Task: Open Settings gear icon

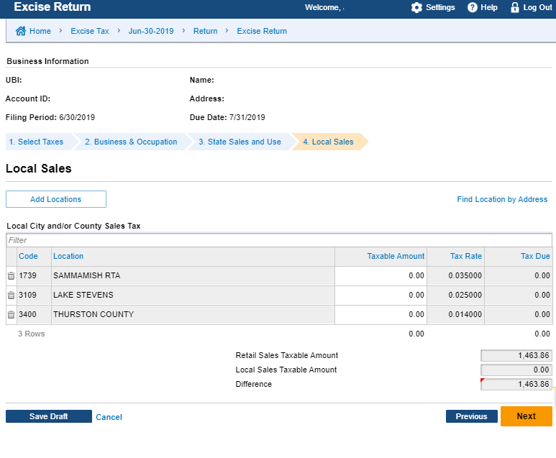Action: point(416,7)
